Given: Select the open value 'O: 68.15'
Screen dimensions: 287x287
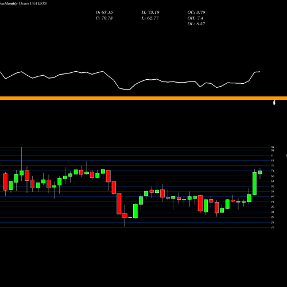Looking at the screenshot, I should click(104, 13).
